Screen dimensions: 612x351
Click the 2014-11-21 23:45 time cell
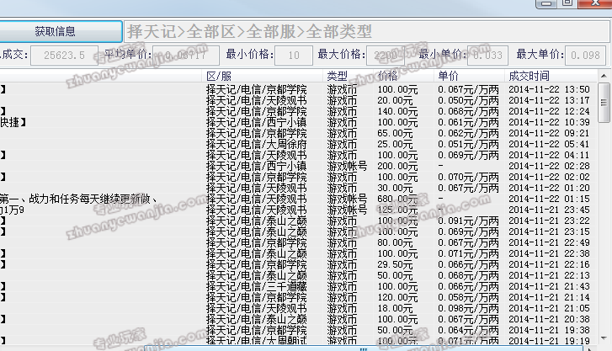(549, 210)
